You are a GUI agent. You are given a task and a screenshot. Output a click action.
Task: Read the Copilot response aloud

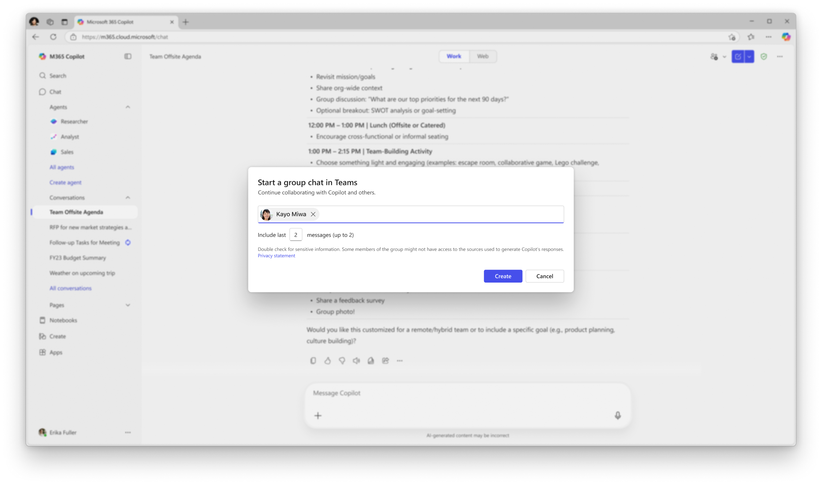[x=356, y=361]
